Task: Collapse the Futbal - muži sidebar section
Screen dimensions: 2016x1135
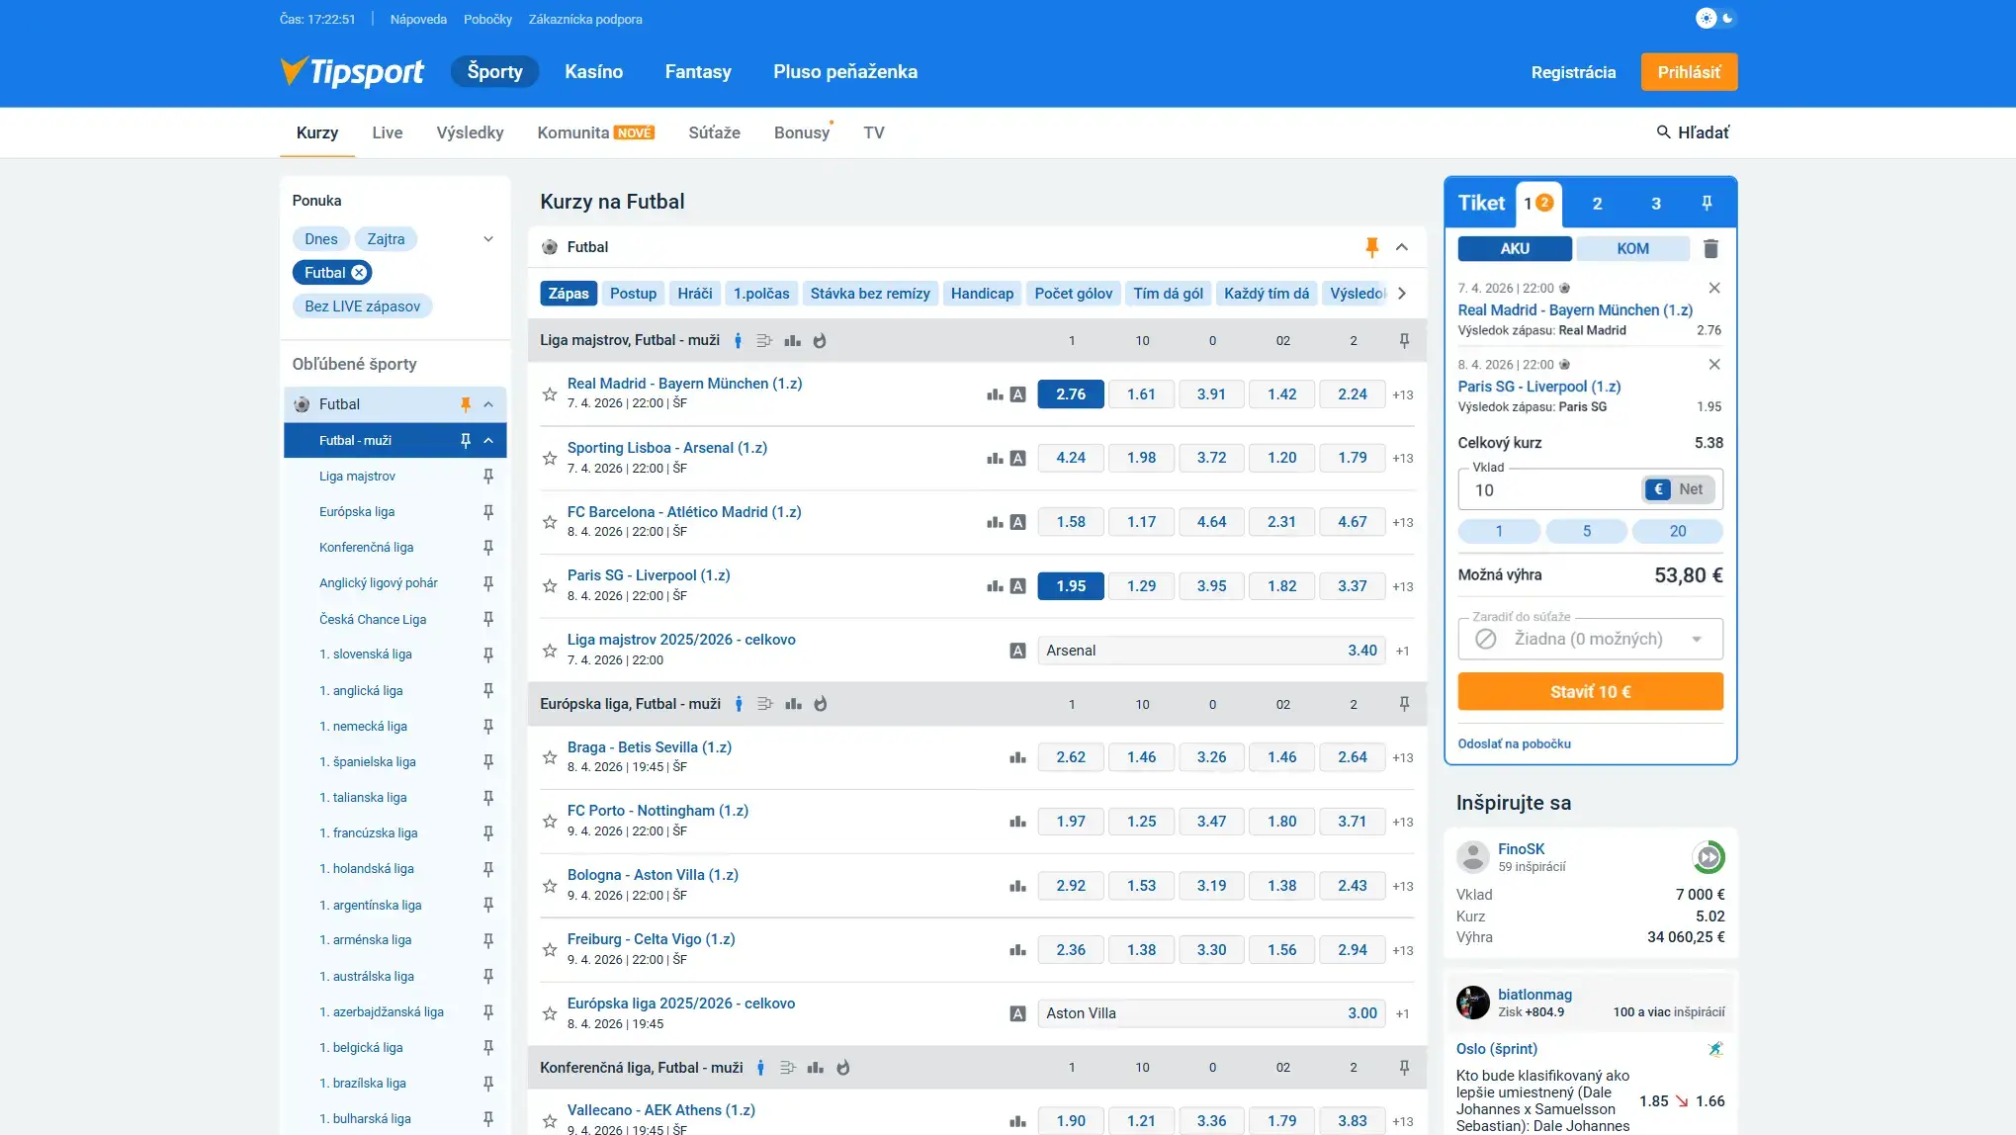Action: 488,440
